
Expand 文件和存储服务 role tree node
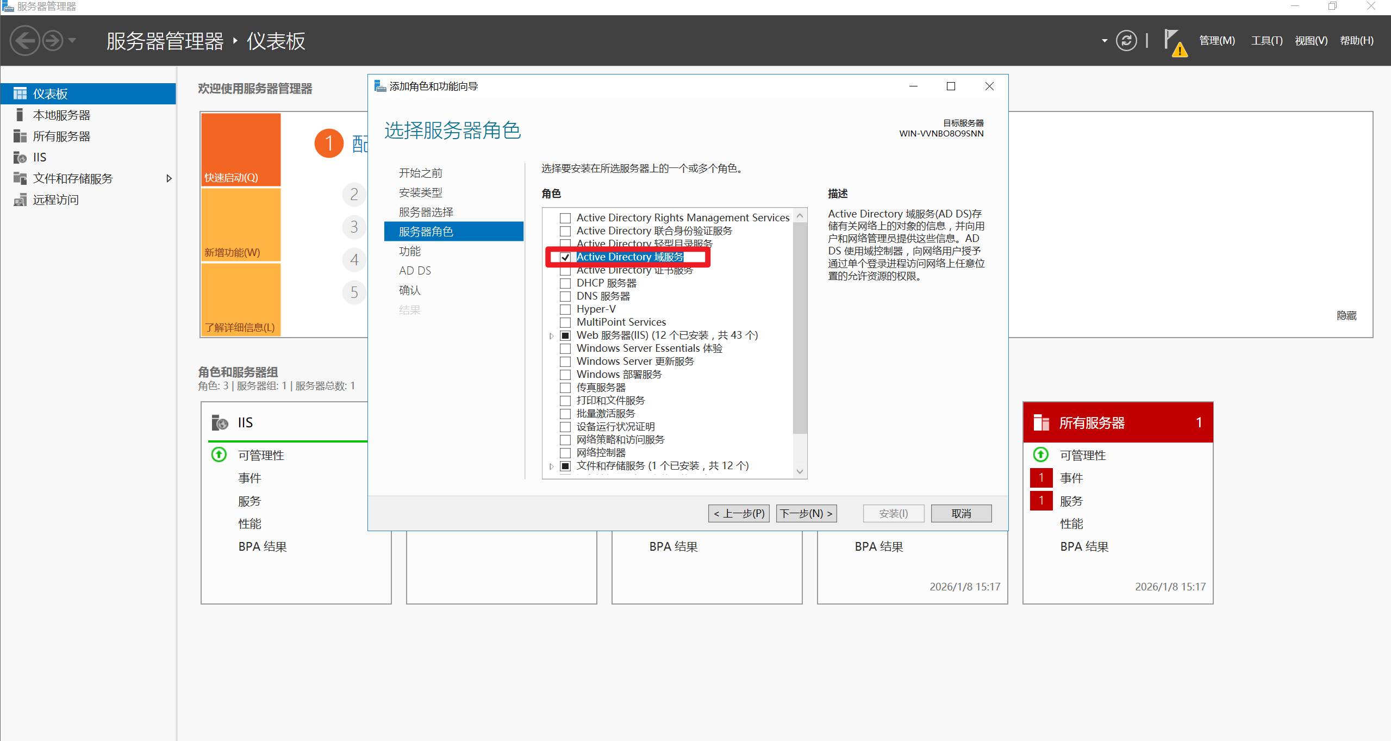tap(551, 466)
